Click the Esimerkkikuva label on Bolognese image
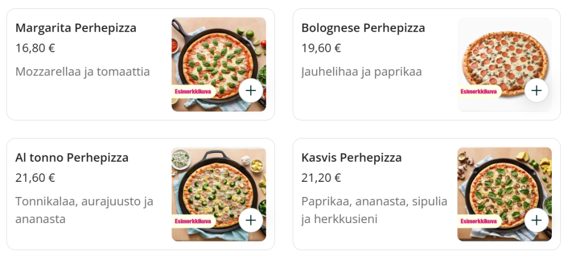Viewport: 572px width, 256px height. coord(479,91)
